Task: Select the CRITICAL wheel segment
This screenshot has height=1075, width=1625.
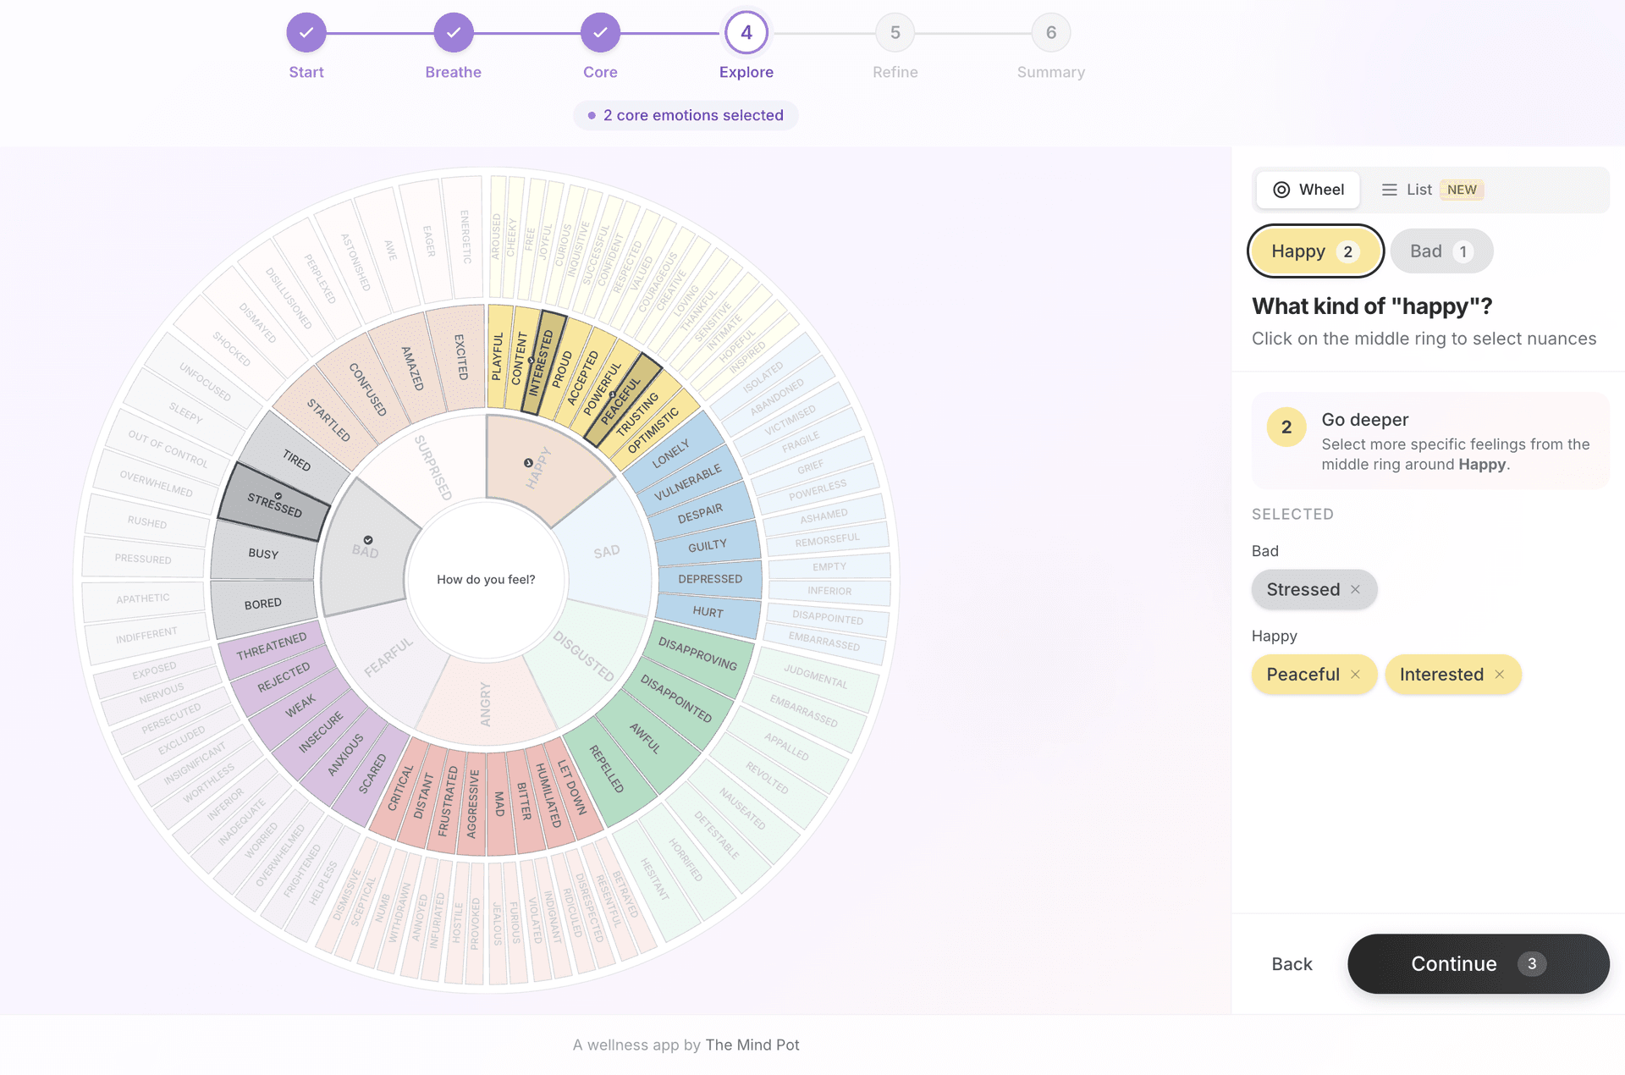Action: pyautogui.click(x=400, y=788)
